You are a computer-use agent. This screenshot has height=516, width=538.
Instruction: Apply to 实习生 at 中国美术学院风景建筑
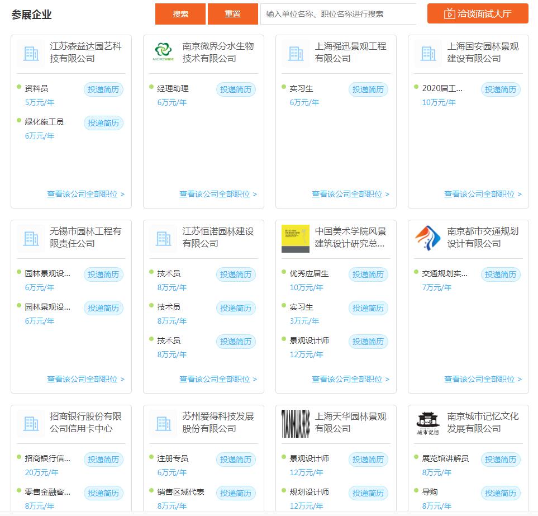[x=368, y=308]
